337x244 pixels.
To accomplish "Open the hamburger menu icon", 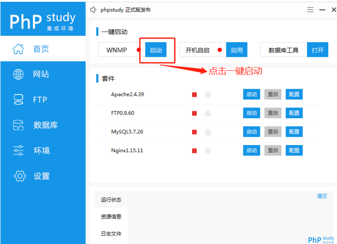I will [x=310, y=10].
